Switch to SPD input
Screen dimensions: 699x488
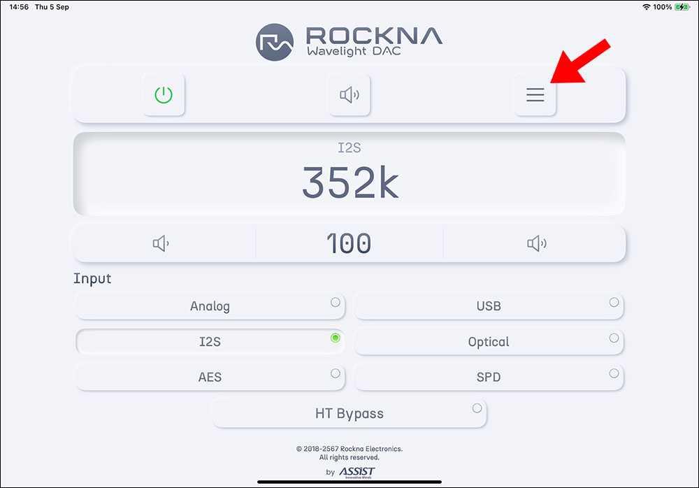[x=488, y=378]
